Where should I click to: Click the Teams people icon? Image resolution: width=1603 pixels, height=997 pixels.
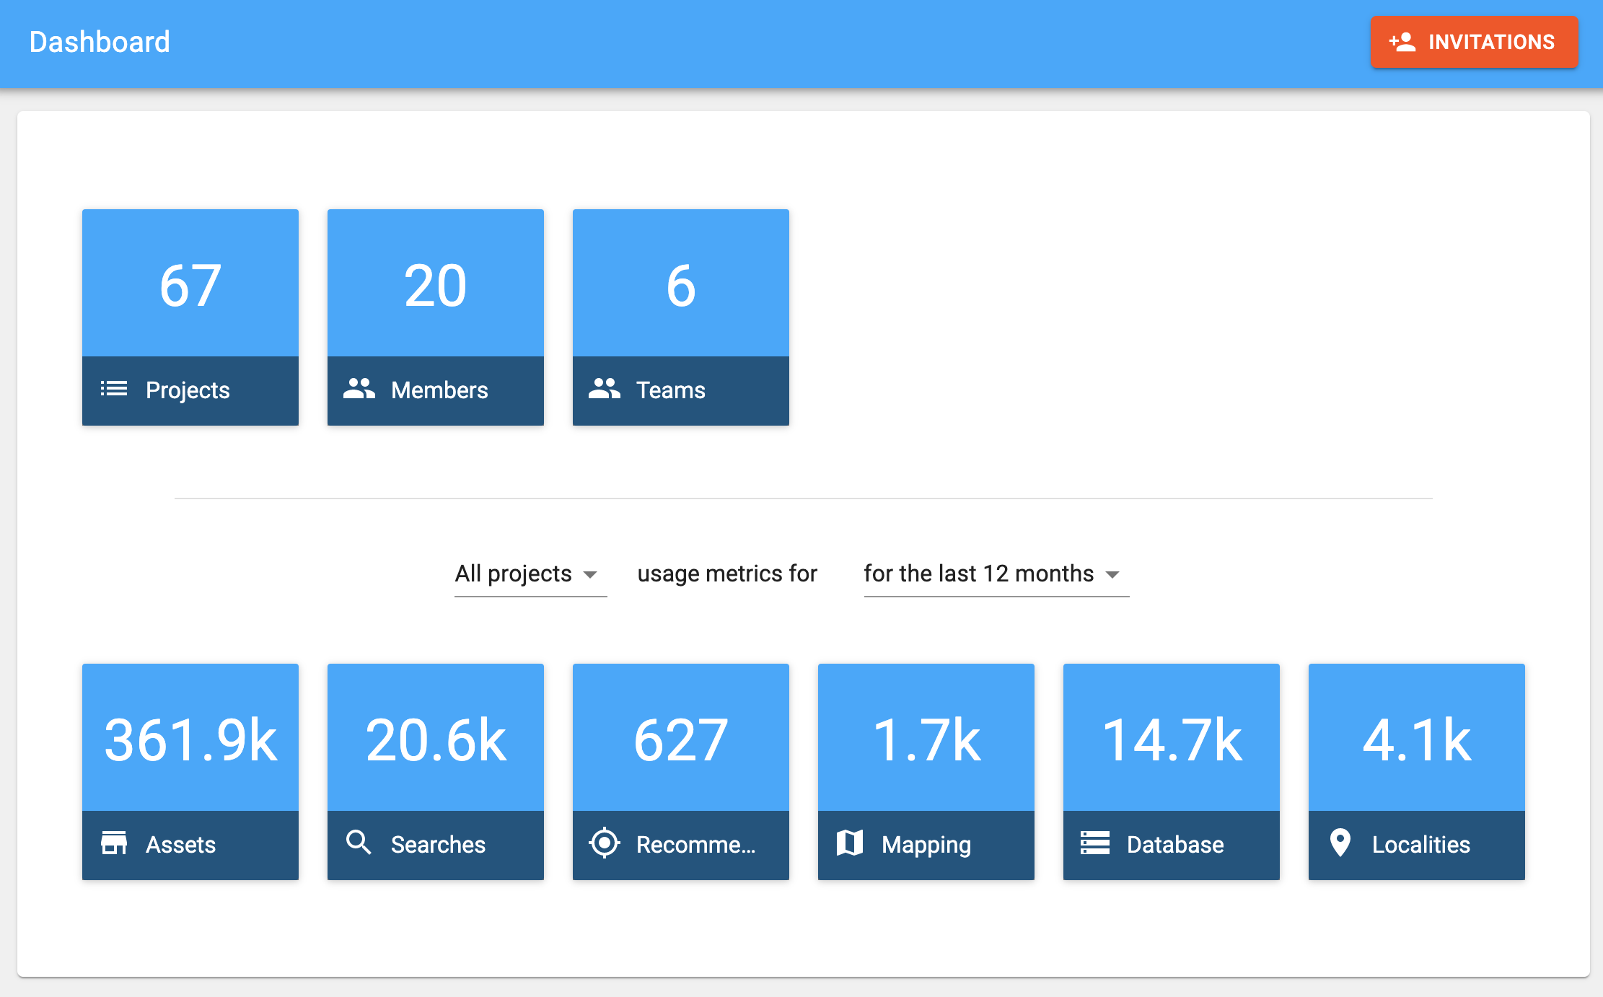604,389
